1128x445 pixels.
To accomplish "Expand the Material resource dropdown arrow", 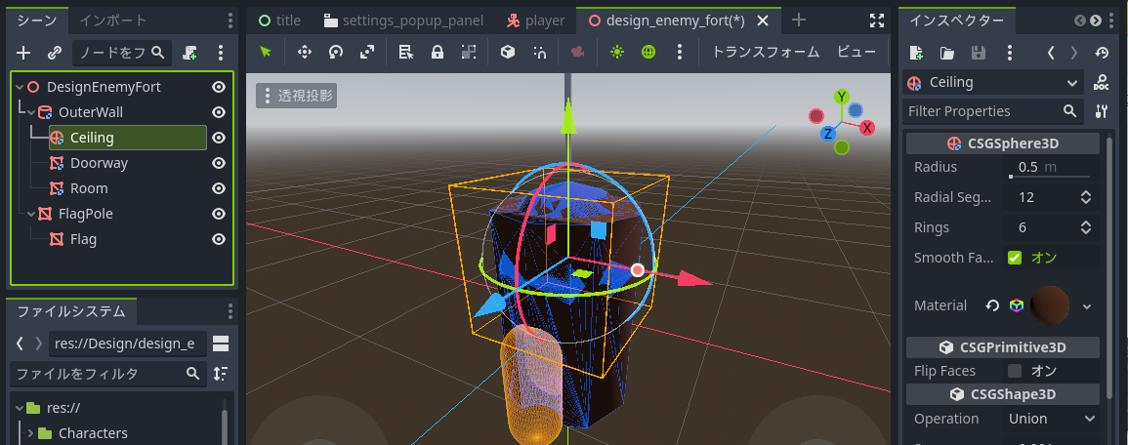I will 1087,306.
